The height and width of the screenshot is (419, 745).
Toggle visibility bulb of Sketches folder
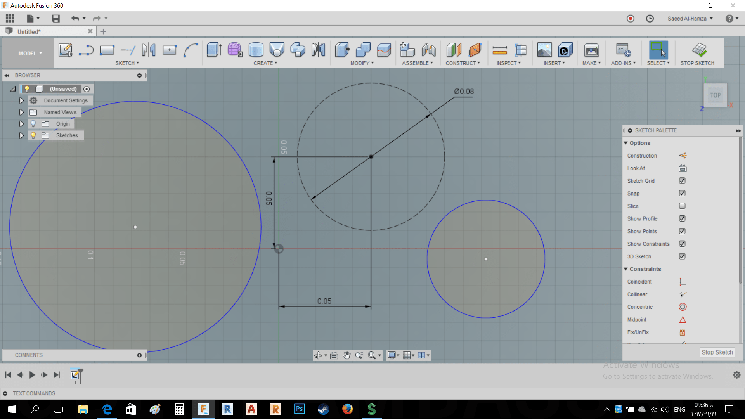(x=33, y=135)
